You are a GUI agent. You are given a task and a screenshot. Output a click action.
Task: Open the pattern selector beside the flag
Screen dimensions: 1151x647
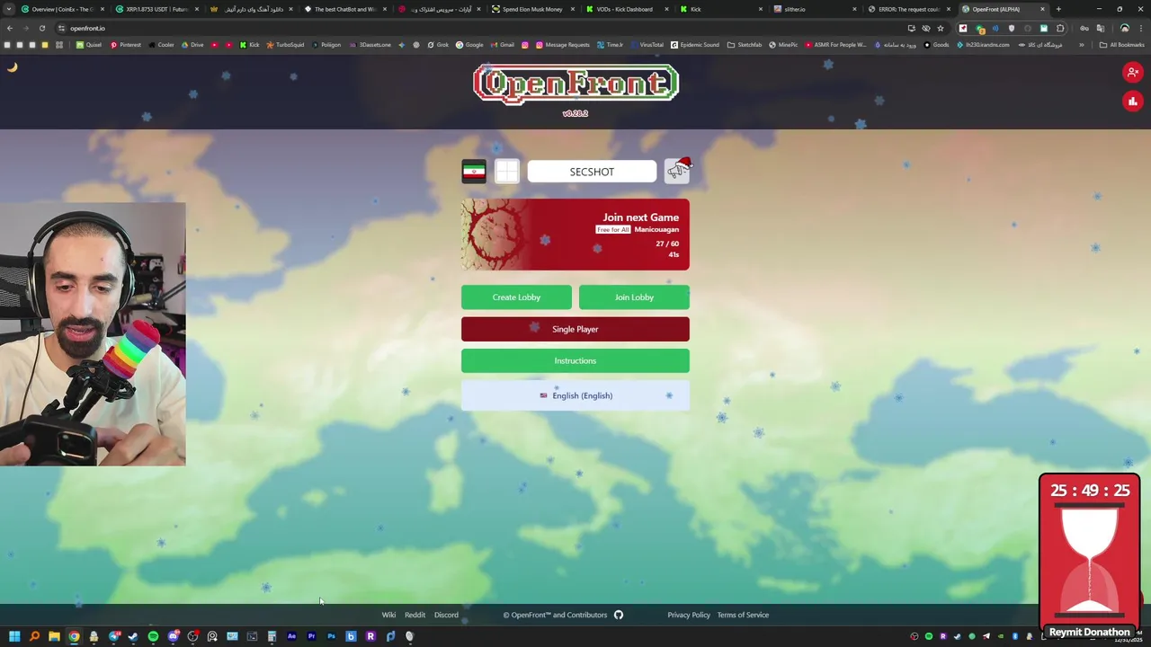[x=507, y=172]
